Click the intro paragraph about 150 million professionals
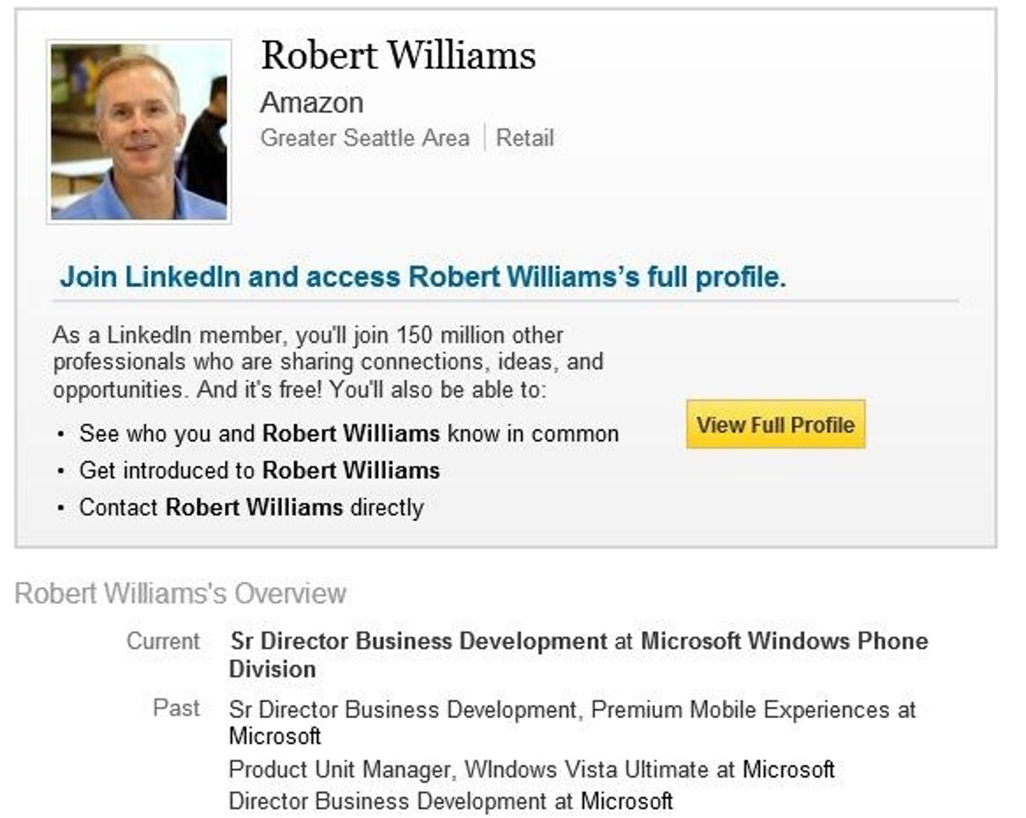The width and height of the screenshot is (1026, 818). point(327,362)
